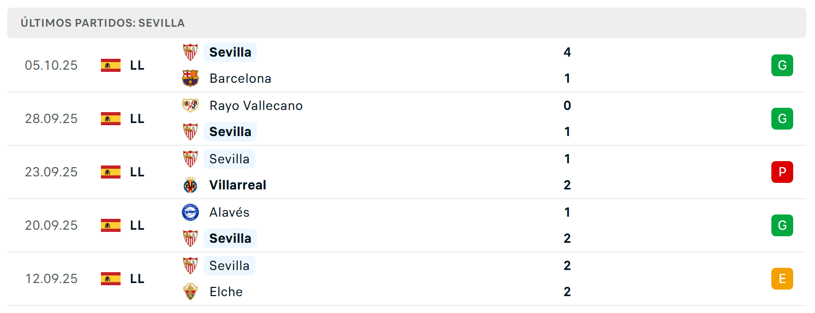
Task: Click the Spain flag beside 28.09.25
Action: pos(111,119)
